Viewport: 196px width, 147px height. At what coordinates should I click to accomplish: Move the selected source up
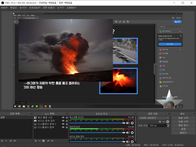coord(48,141)
